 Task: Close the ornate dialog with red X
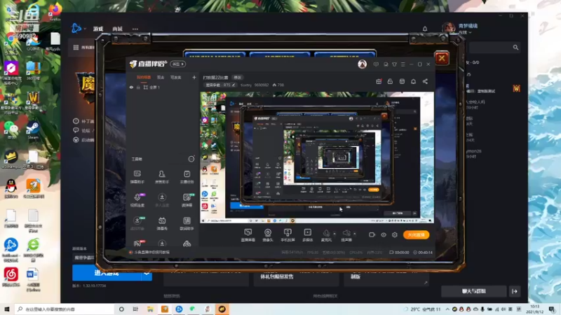tap(442, 58)
